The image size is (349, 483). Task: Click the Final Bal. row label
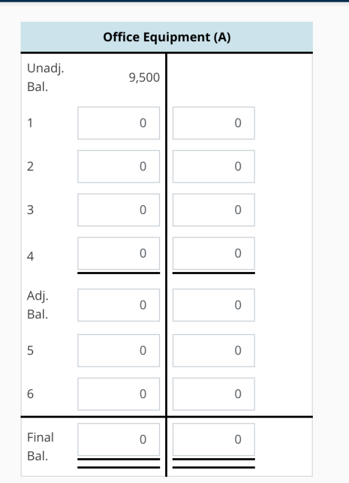41,447
